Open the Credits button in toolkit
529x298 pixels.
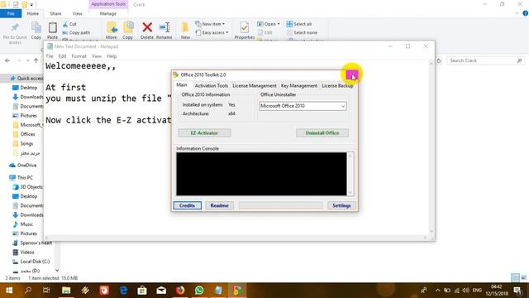tap(188, 205)
